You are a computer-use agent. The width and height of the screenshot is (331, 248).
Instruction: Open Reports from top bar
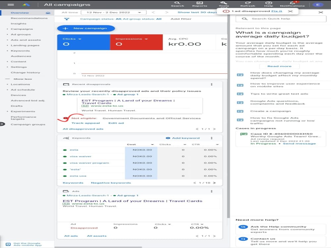[x=200, y=4]
